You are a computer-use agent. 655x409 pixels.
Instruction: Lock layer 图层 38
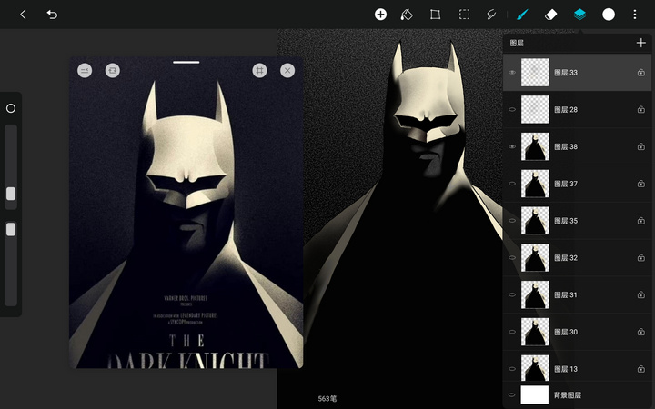pos(640,147)
